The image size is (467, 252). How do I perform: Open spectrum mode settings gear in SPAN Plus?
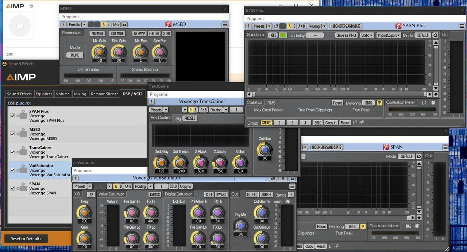coord(435,35)
